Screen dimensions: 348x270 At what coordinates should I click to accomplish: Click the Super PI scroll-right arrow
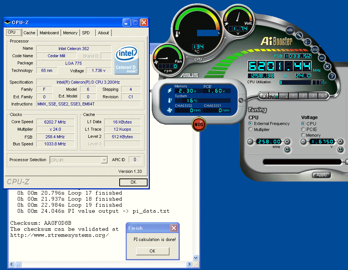189,264
